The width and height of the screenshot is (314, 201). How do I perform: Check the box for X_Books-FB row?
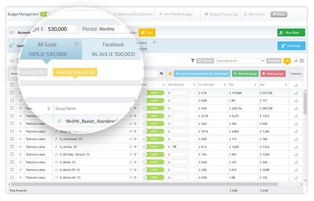coord(12,170)
